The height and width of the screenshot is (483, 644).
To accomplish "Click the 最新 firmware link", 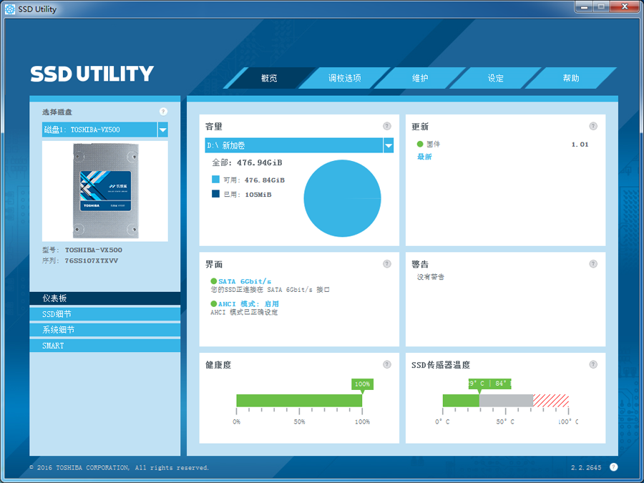I will (x=424, y=157).
